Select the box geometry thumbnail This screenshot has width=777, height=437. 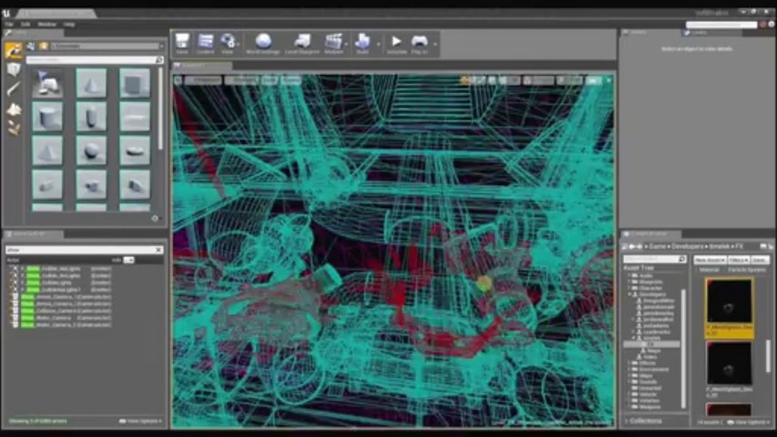coord(135,83)
